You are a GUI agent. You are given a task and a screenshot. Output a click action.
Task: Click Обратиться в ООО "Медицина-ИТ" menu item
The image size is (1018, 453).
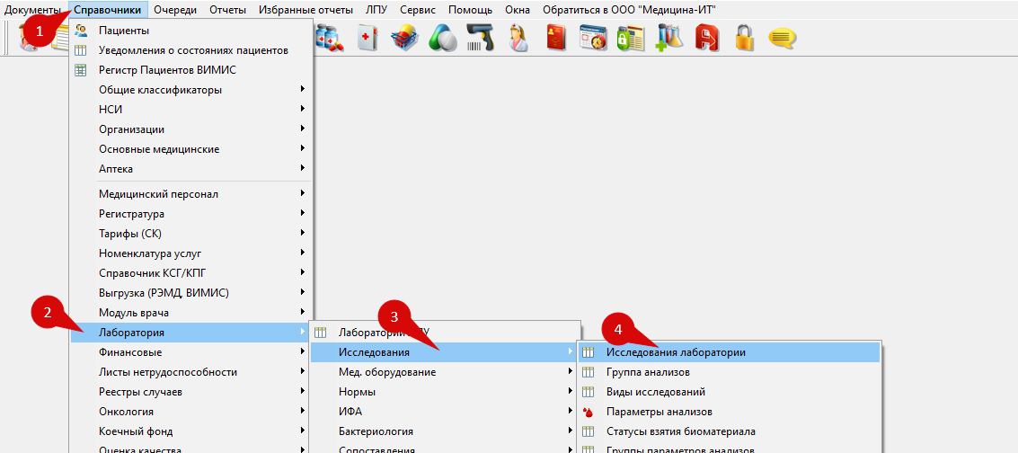[x=629, y=9]
